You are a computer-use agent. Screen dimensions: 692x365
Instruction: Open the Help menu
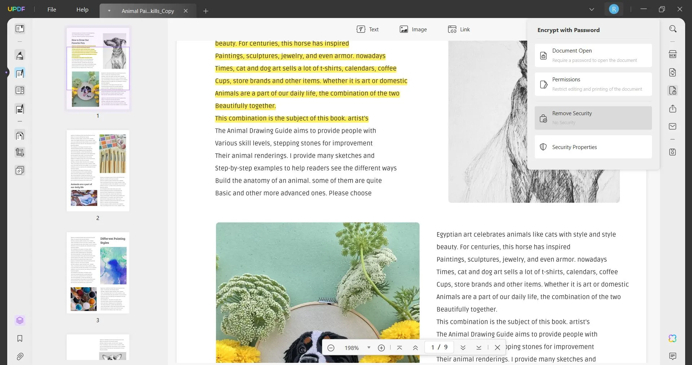[82, 10]
